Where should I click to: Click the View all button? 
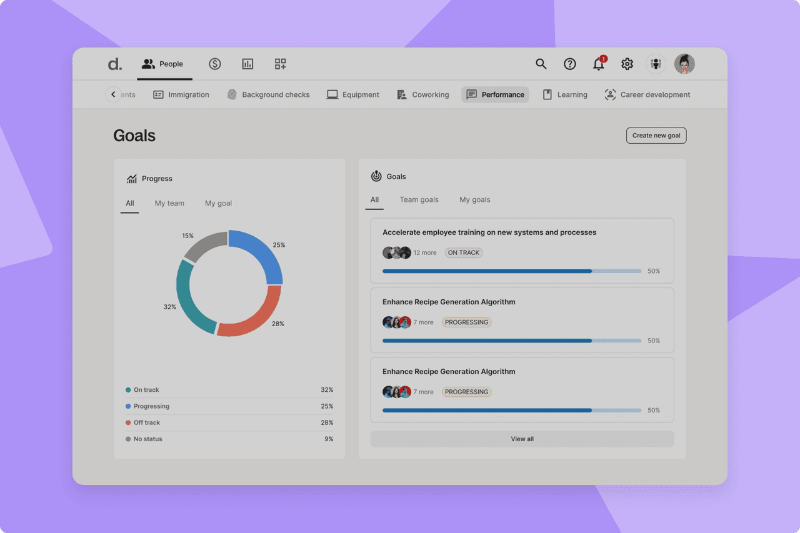[522, 439]
